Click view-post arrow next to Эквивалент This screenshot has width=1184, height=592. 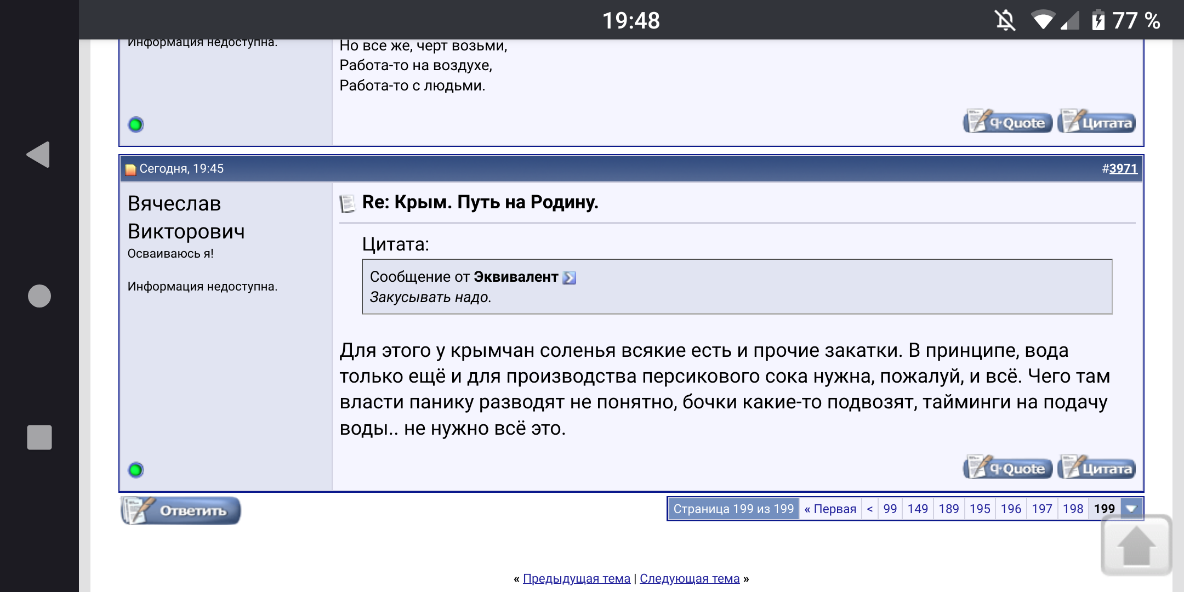click(570, 278)
